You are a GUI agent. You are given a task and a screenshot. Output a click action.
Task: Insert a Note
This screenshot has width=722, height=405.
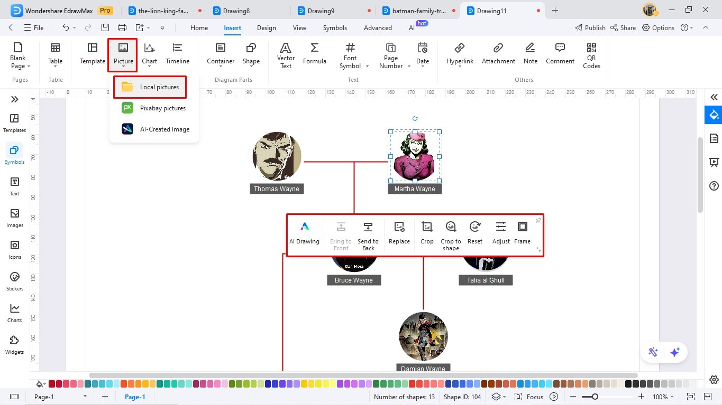[531, 54]
